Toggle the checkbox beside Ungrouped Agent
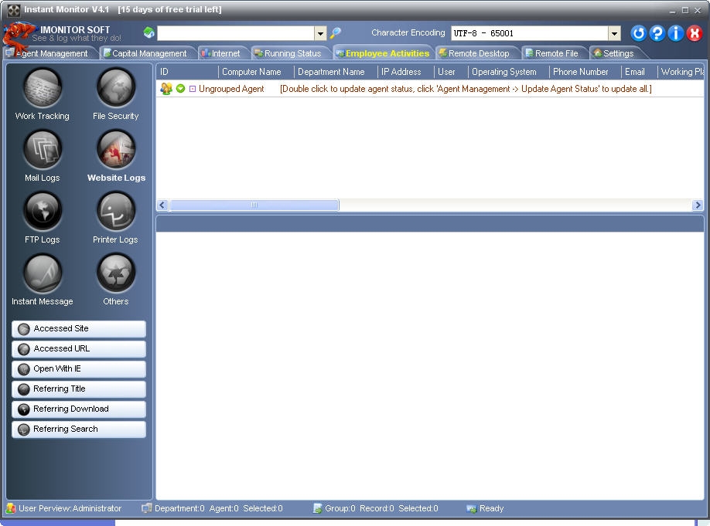710x526 pixels. [x=193, y=88]
